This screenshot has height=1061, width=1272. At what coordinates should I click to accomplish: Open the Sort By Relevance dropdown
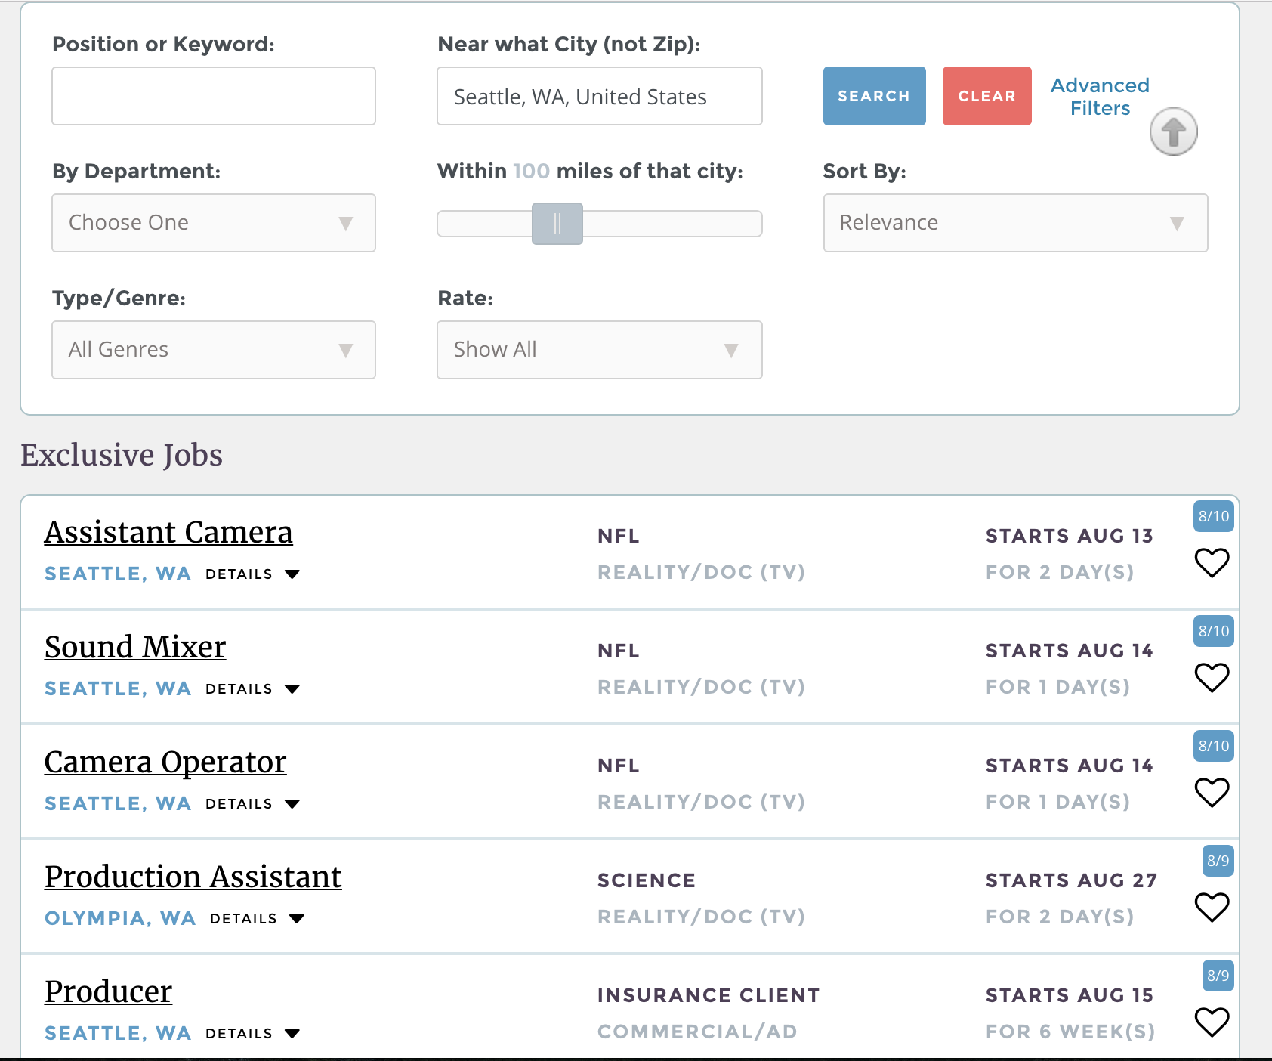tap(1015, 223)
